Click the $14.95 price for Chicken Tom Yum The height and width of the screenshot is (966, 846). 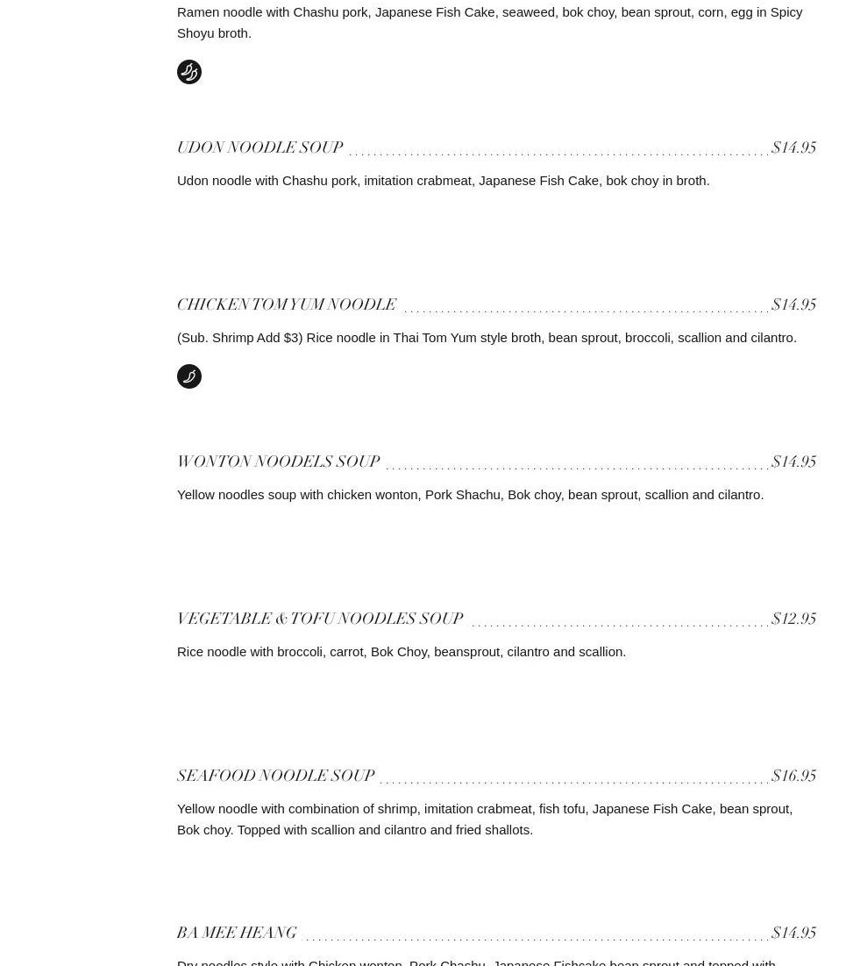tap(793, 304)
